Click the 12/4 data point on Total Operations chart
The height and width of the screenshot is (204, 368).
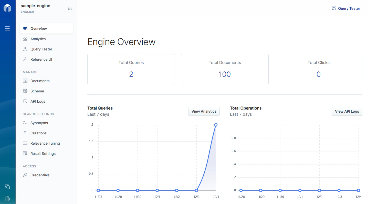click(x=359, y=190)
